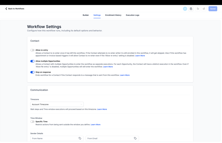Go to the Execution Logs tab
222x143 pixels.
point(133,15)
